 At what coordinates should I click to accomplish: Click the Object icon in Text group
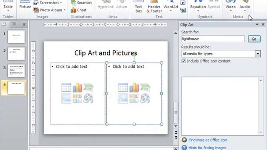coord(183,10)
